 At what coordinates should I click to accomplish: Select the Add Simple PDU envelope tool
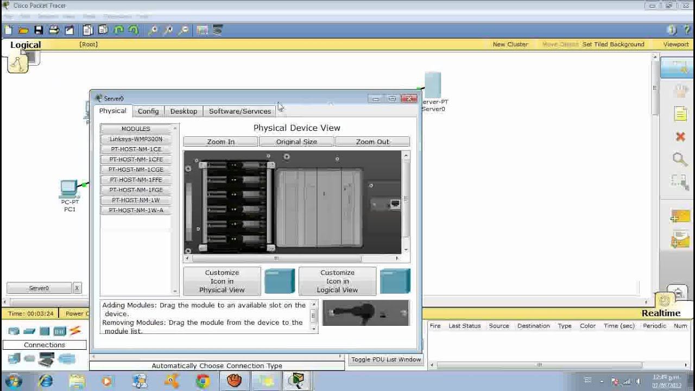tap(680, 217)
